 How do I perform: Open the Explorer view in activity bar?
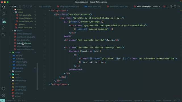coord(3,7)
